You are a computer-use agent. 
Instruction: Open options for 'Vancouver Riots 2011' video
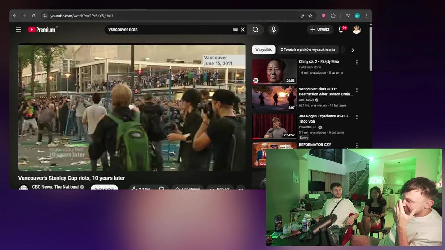pyautogui.click(x=357, y=90)
